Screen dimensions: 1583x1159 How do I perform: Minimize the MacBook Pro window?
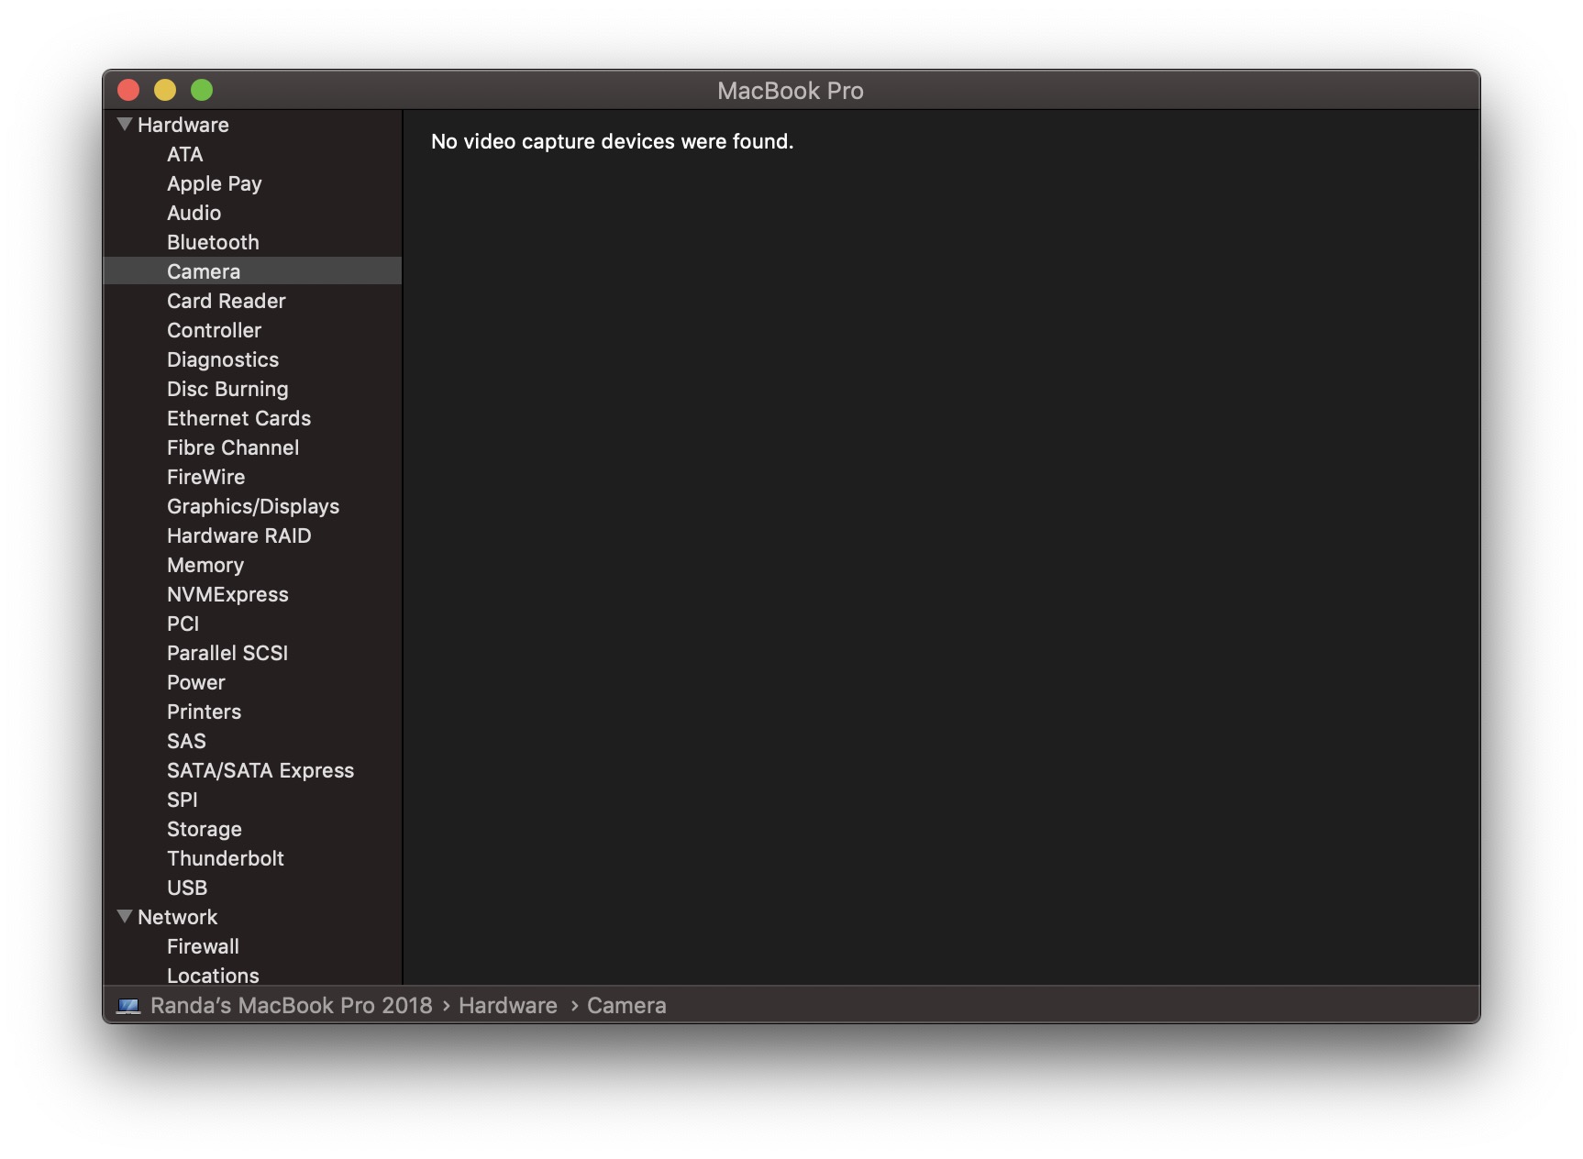(x=165, y=90)
